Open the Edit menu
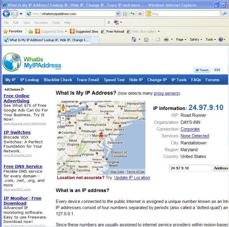Screen dimensions: 229x227 click(x=16, y=23)
